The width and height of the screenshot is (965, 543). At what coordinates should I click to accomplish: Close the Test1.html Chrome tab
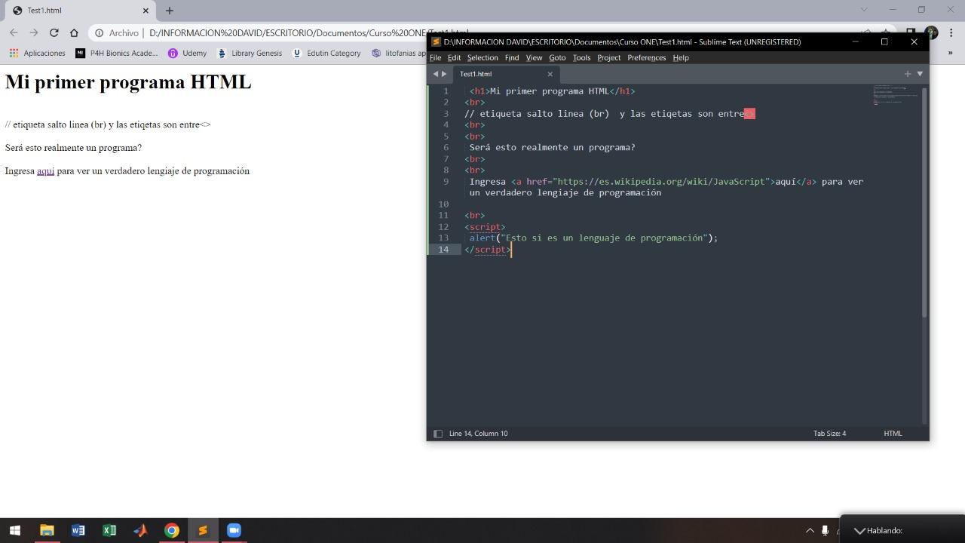pyautogui.click(x=146, y=11)
